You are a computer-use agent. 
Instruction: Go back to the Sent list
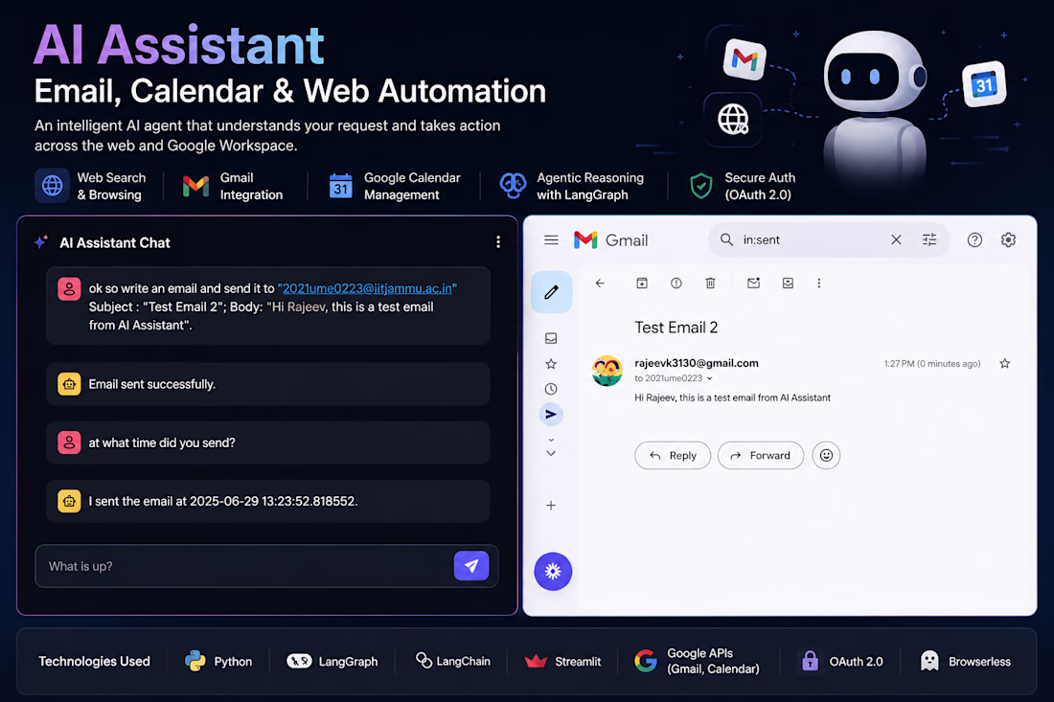pyautogui.click(x=600, y=283)
